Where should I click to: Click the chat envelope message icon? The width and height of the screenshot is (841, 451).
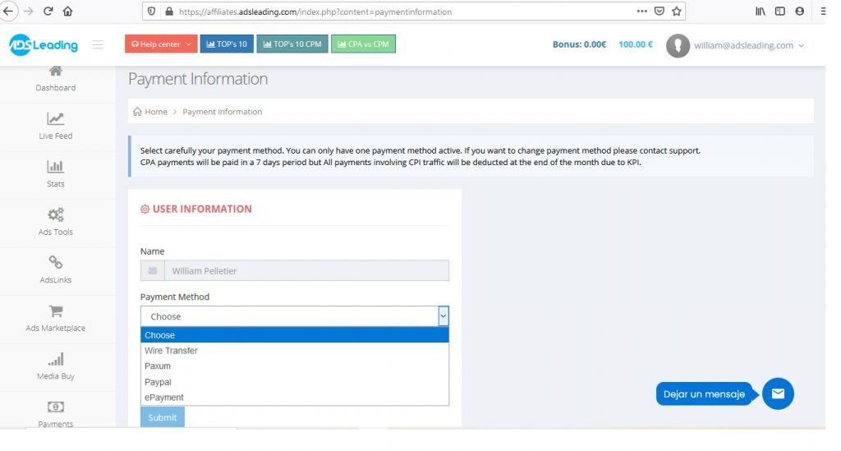(778, 393)
